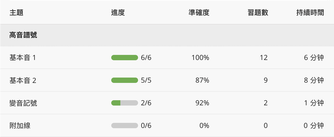Viewport: 334px width, 137px height.
Task: Click the 進度 column header
Action: [x=118, y=13]
